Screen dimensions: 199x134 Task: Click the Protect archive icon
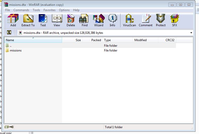click(x=161, y=20)
